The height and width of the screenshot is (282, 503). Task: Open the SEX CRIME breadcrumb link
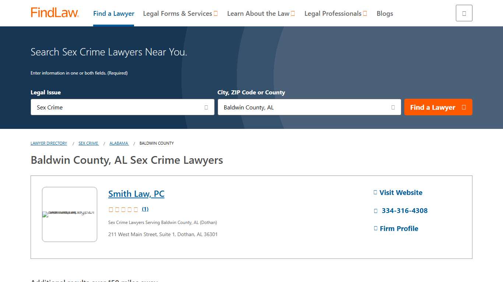[88, 143]
